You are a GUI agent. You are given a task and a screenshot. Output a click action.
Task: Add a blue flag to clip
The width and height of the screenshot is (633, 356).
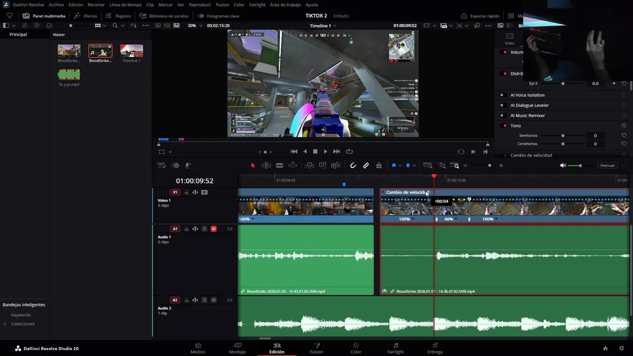pyautogui.click(x=394, y=166)
